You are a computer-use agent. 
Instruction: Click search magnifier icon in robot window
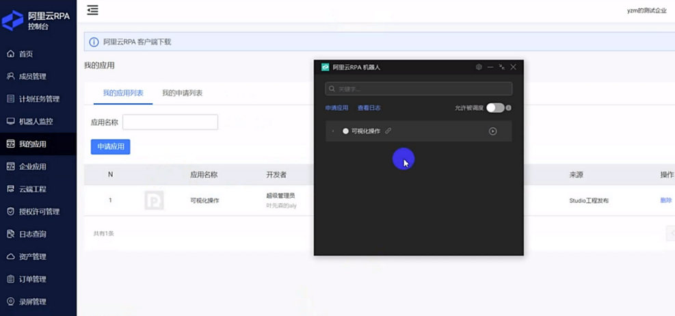coord(332,89)
